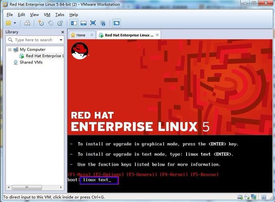
Task: Click the 'ENTERPRISE LINUX' splash heading
Action: pos(134,127)
